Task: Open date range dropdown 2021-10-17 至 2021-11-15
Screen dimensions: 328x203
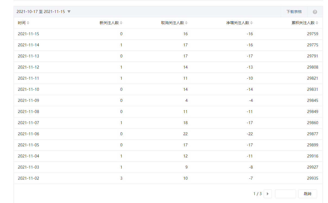Action: pos(43,12)
